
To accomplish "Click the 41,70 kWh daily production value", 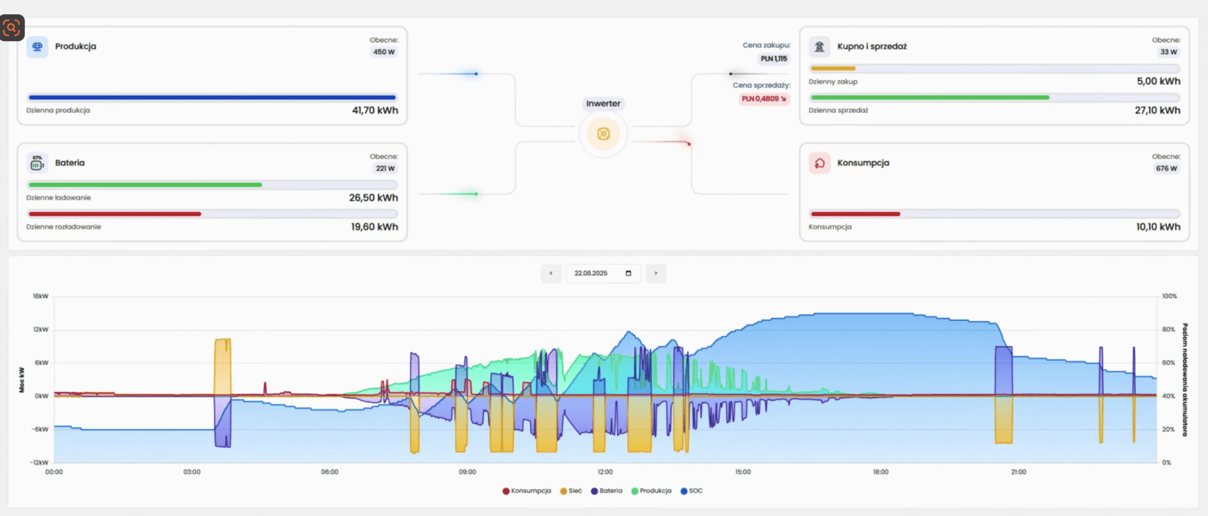I will tap(375, 110).
